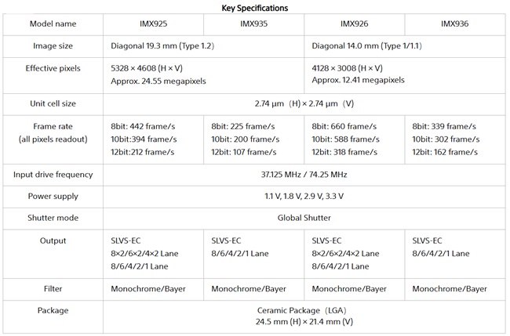510x336 pixels.
Task: Click the Input drive frequency row label
Action: pyautogui.click(x=53, y=174)
